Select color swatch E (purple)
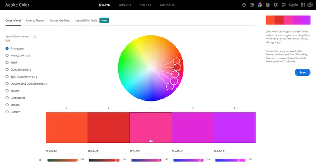Viewport: 316px width, 164px height. pyautogui.click(x=235, y=127)
